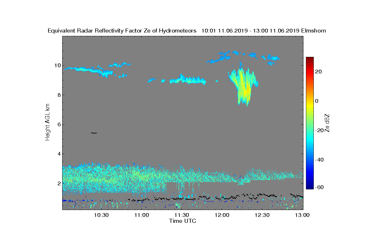Click the colorbar label -60
Screen dimensions: 375x250
pos(319,187)
